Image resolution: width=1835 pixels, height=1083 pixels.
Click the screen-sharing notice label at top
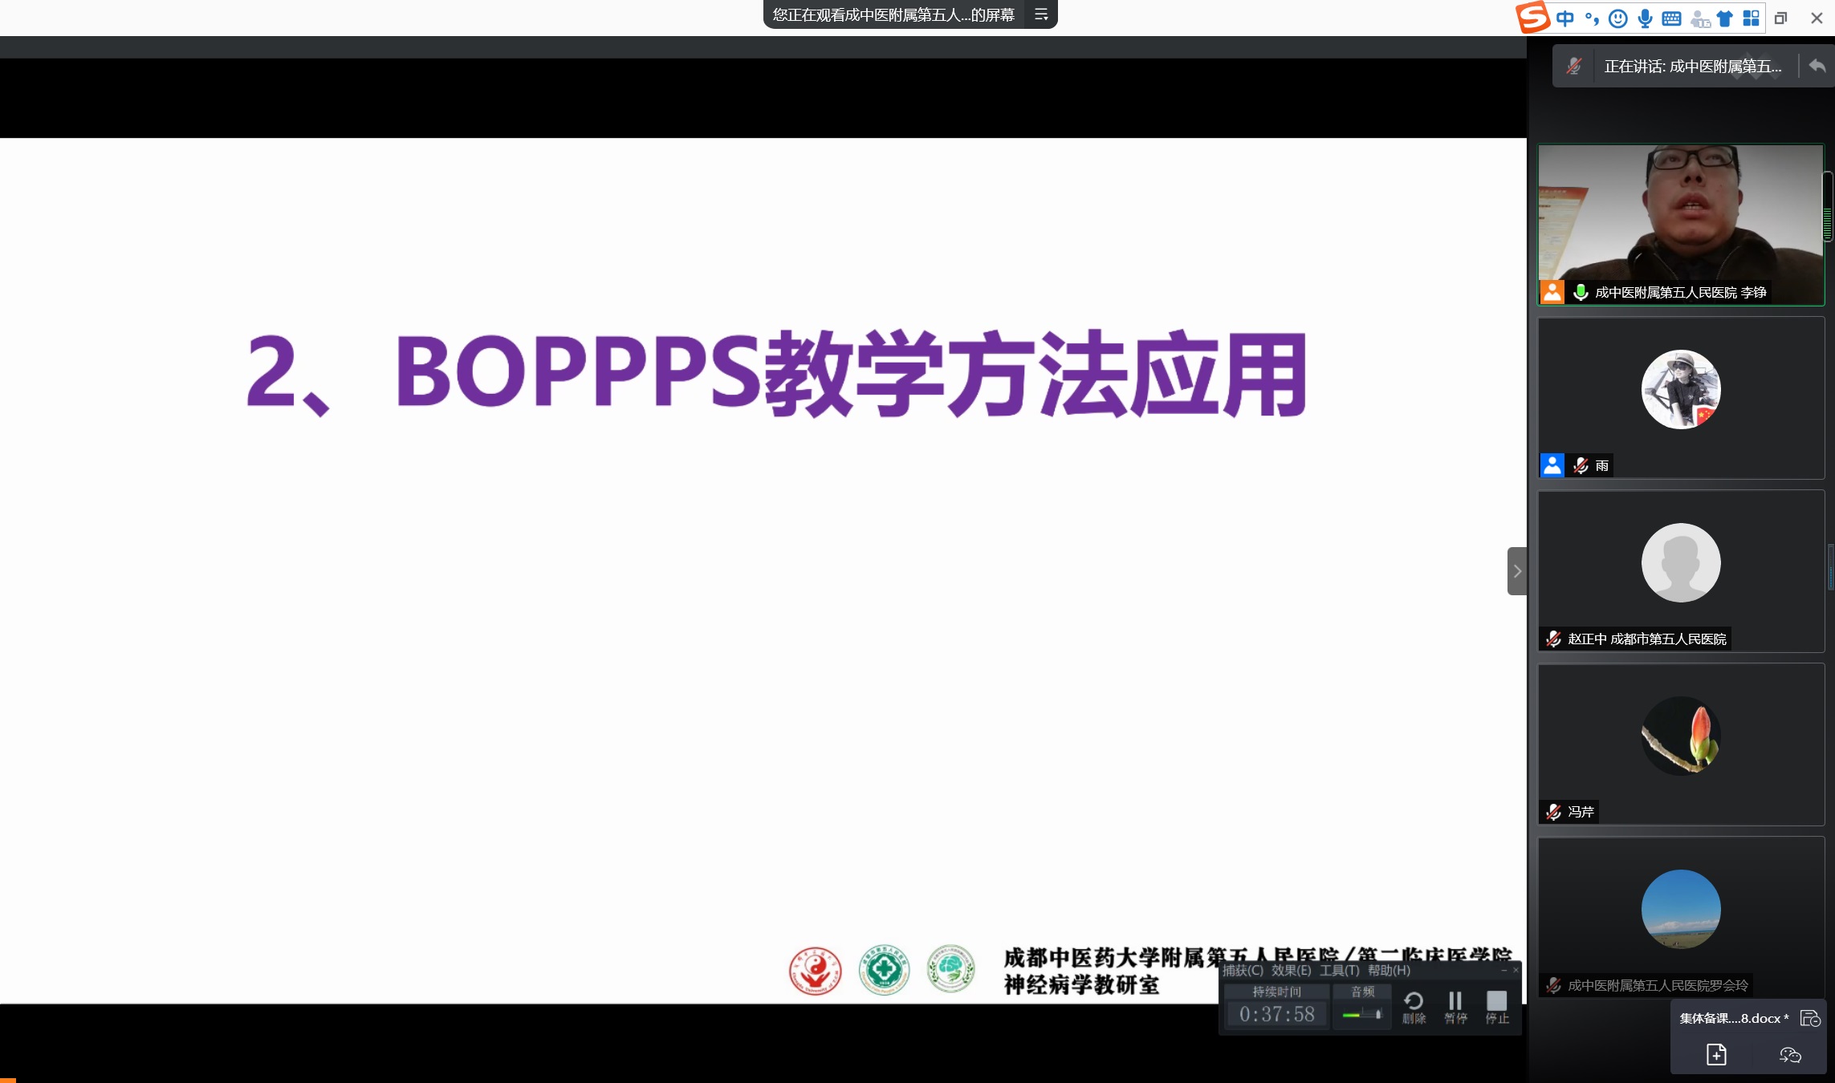(x=893, y=14)
